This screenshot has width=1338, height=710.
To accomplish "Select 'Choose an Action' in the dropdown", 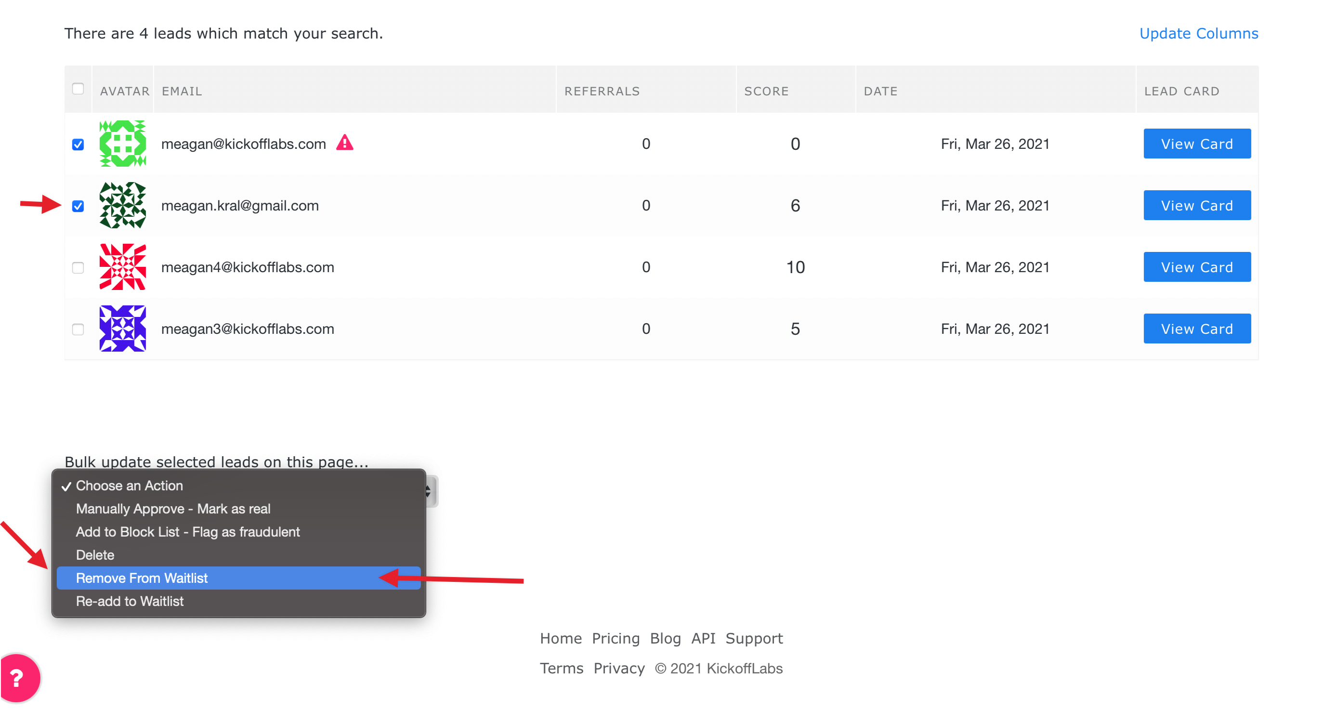I will 238,486.
